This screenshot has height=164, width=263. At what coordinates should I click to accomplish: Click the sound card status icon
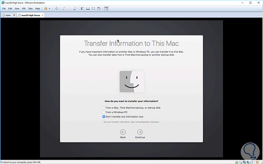[x=248, y=162]
